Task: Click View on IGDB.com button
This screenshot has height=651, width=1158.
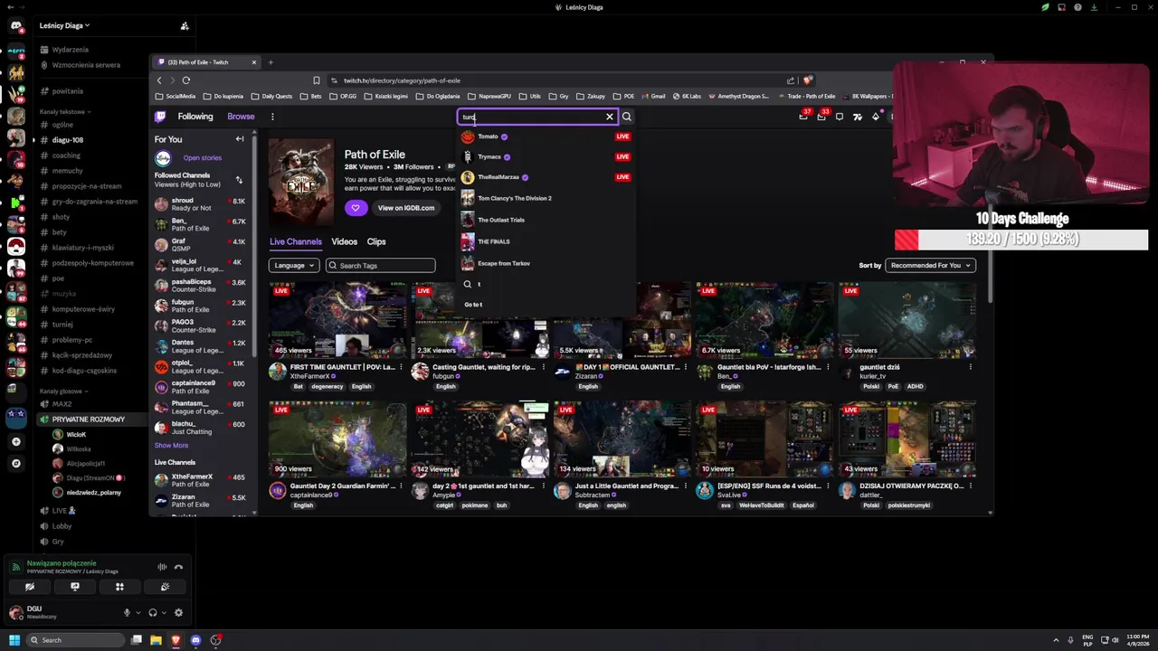Action: click(x=406, y=208)
